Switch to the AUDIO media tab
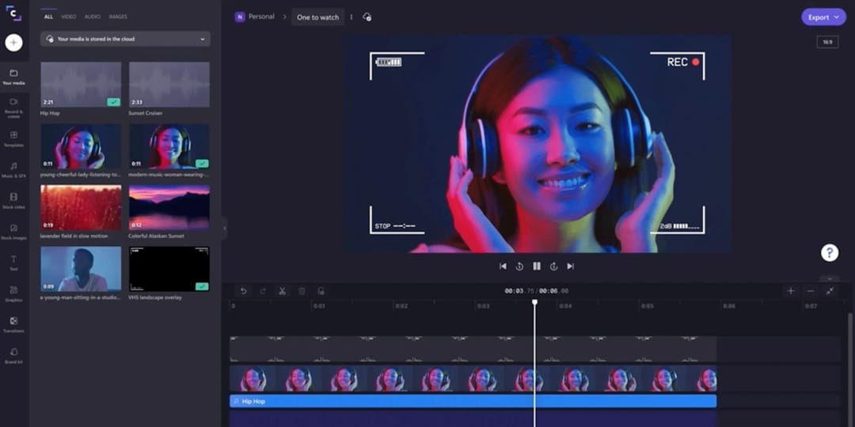The image size is (855, 427). [93, 17]
